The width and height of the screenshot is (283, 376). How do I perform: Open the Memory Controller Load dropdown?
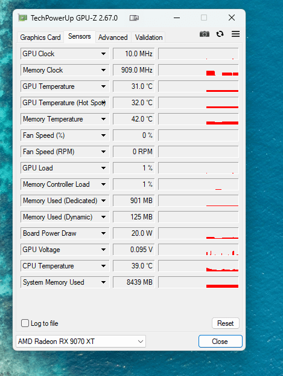(x=103, y=184)
